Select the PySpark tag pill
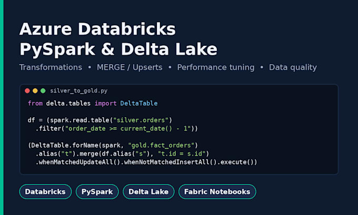The width and height of the screenshot is (358, 215). click(x=97, y=191)
